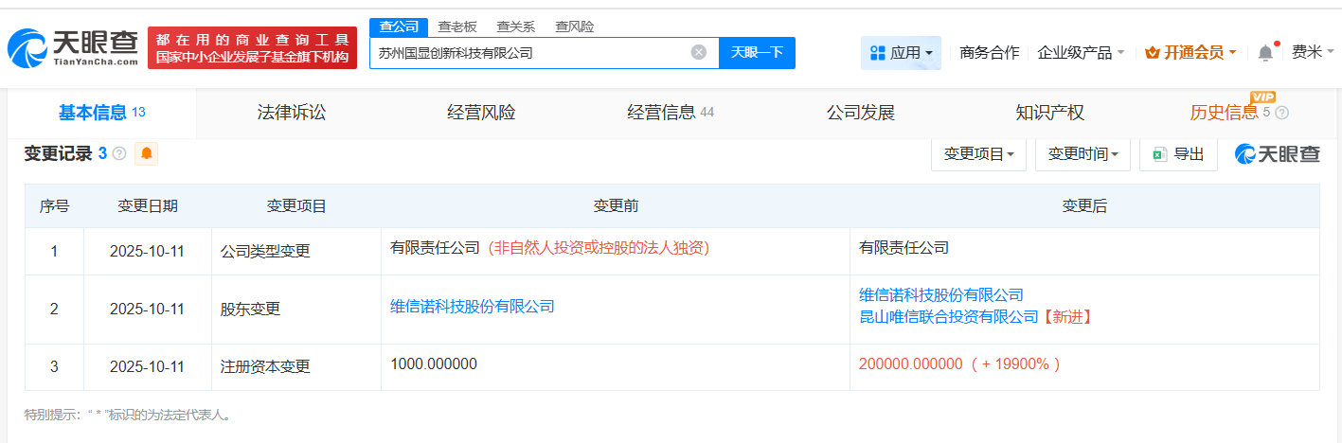Viewport: 1342px width, 443px height.
Task: Click the crown icon by 开通会员
Action: [x=1153, y=53]
